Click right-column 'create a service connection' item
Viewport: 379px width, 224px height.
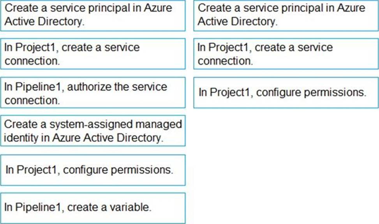[x=286, y=54]
